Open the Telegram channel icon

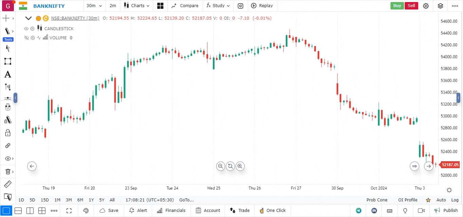(358, 211)
